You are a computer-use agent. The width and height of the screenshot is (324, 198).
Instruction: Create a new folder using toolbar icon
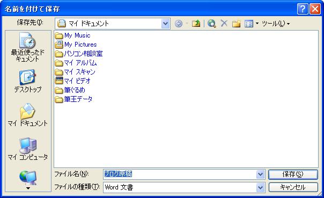click(236, 24)
